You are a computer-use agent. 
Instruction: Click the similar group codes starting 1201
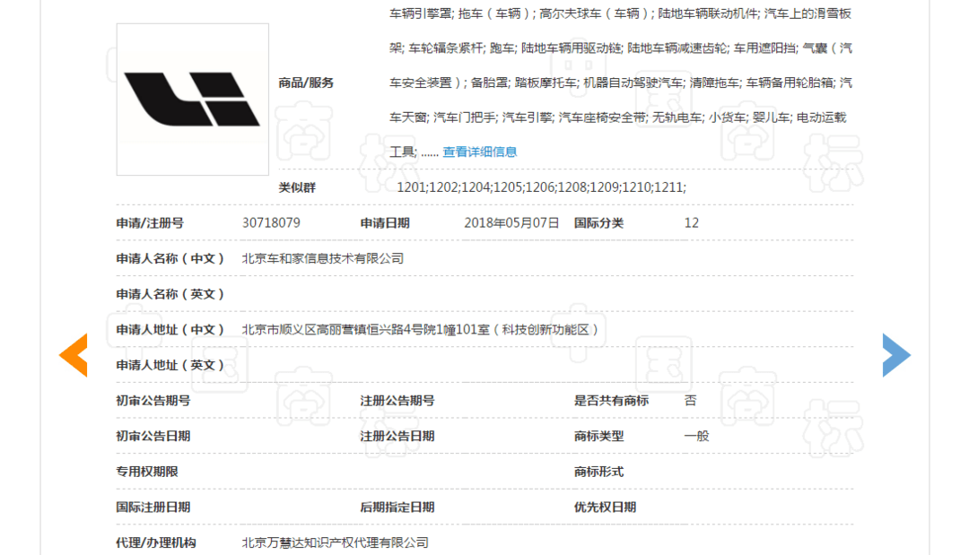coord(541,187)
